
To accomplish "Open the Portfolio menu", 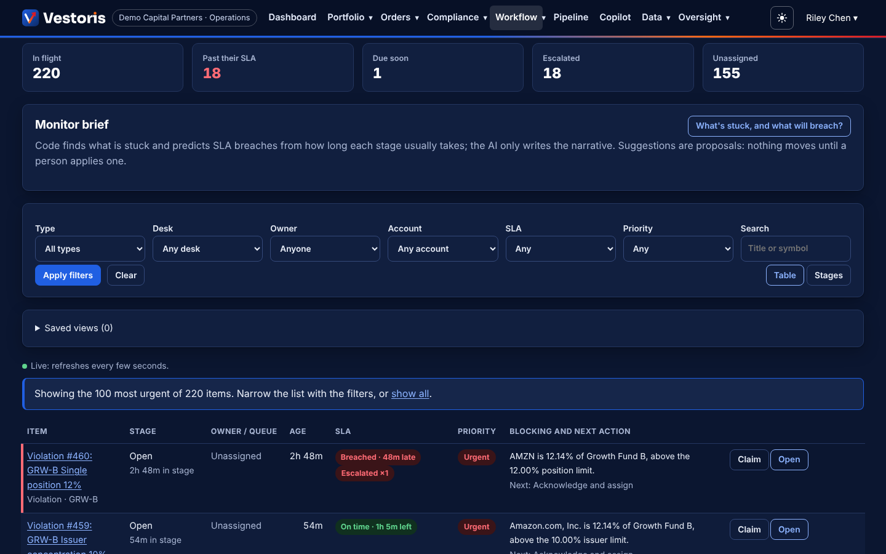I will (x=349, y=17).
